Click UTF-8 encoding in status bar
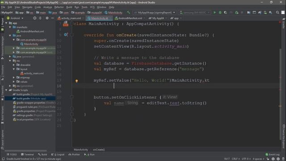286x161 pixels. point(246,159)
